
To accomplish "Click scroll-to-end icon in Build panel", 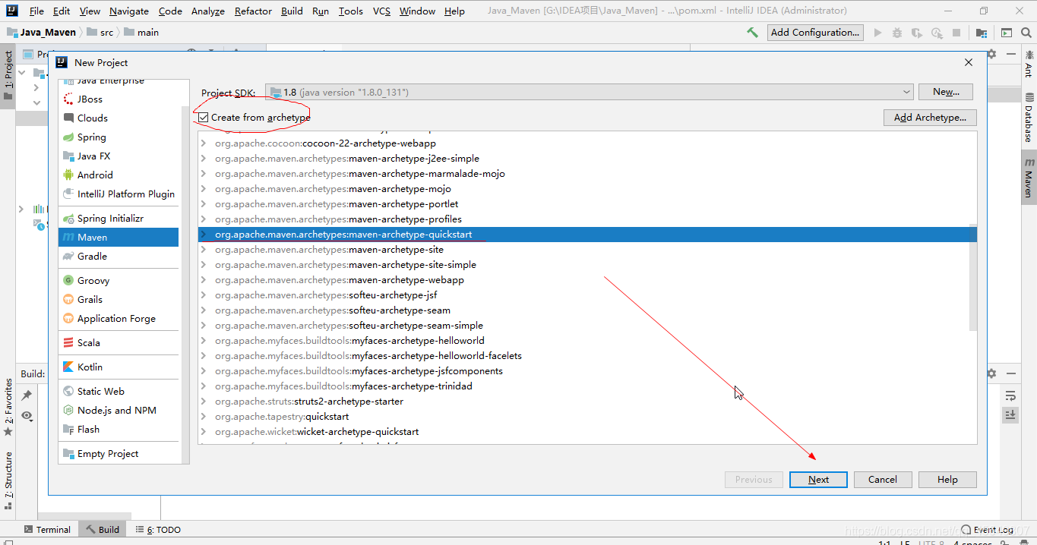I will (x=1010, y=414).
